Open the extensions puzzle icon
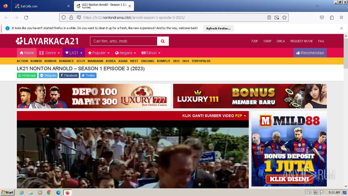Image resolution: width=348 pixels, height=196 pixels. tap(332, 17)
